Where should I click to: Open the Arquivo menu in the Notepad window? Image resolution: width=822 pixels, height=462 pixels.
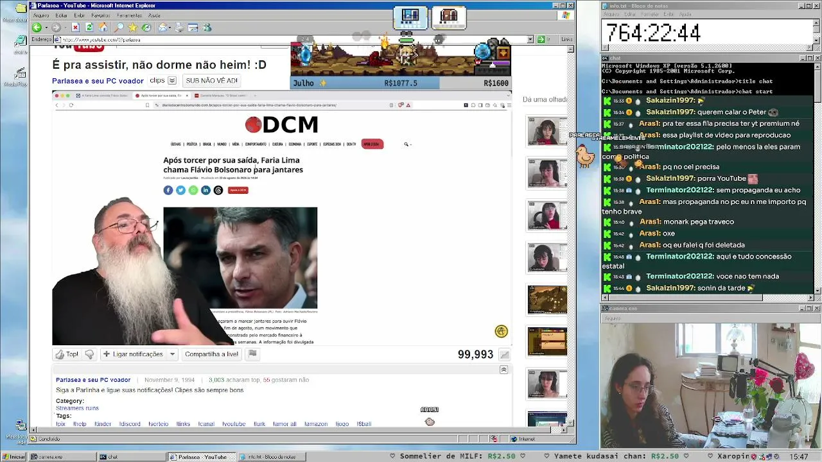[x=611, y=14]
